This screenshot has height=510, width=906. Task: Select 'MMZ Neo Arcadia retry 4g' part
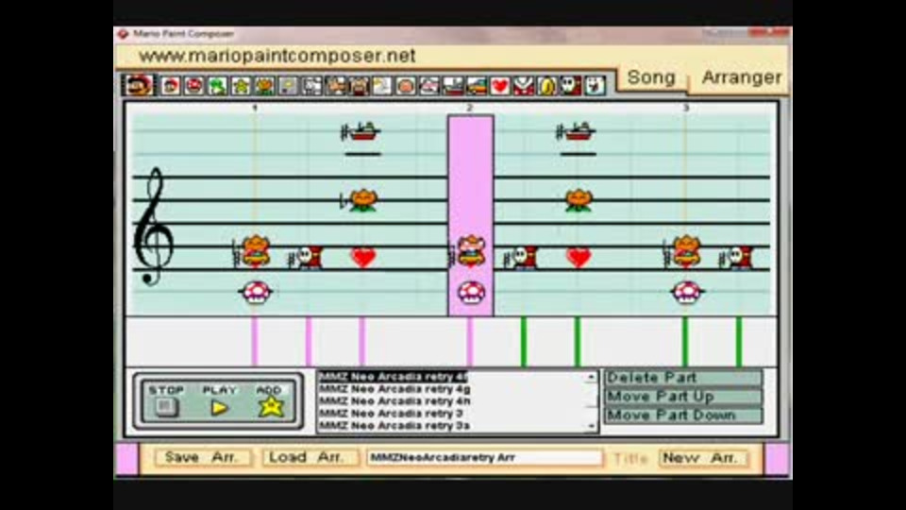tap(394, 389)
